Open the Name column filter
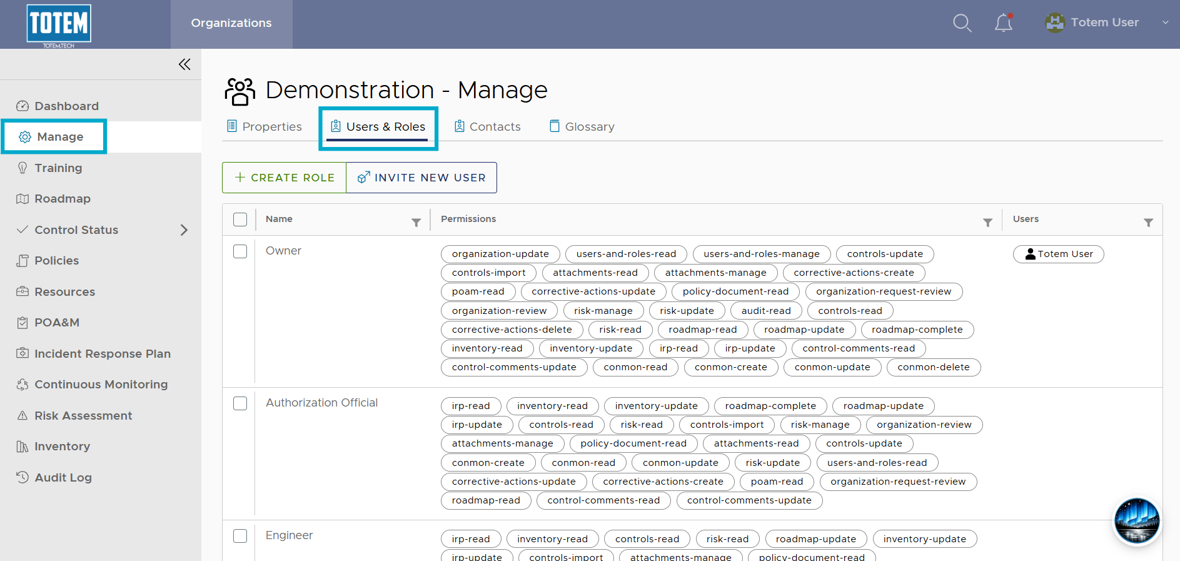The image size is (1180, 561). 416,223
